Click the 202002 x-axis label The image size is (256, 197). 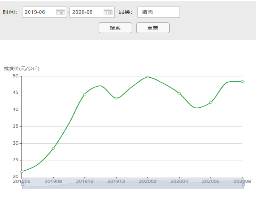tap(148, 181)
